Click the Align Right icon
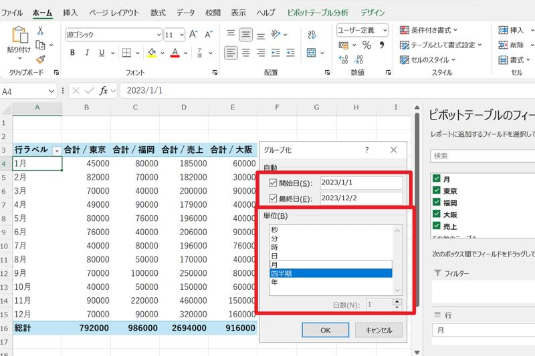This screenshot has height=356, width=535. (261, 53)
